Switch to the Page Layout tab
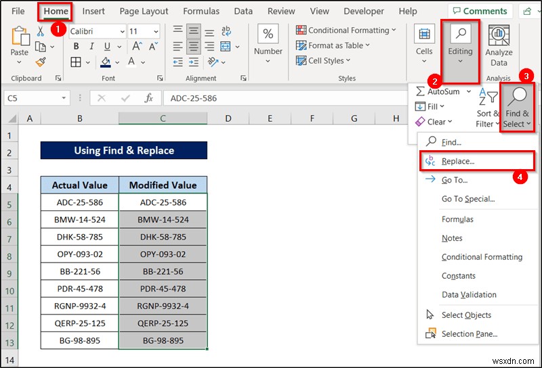This screenshot has width=542, height=368. click(144, 11)
